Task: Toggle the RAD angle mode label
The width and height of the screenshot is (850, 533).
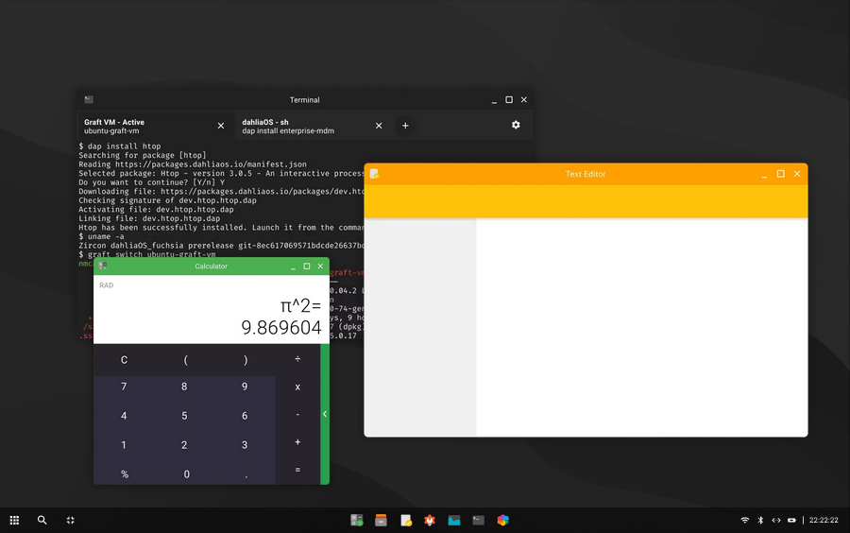Action: click(x=107, y=285)
